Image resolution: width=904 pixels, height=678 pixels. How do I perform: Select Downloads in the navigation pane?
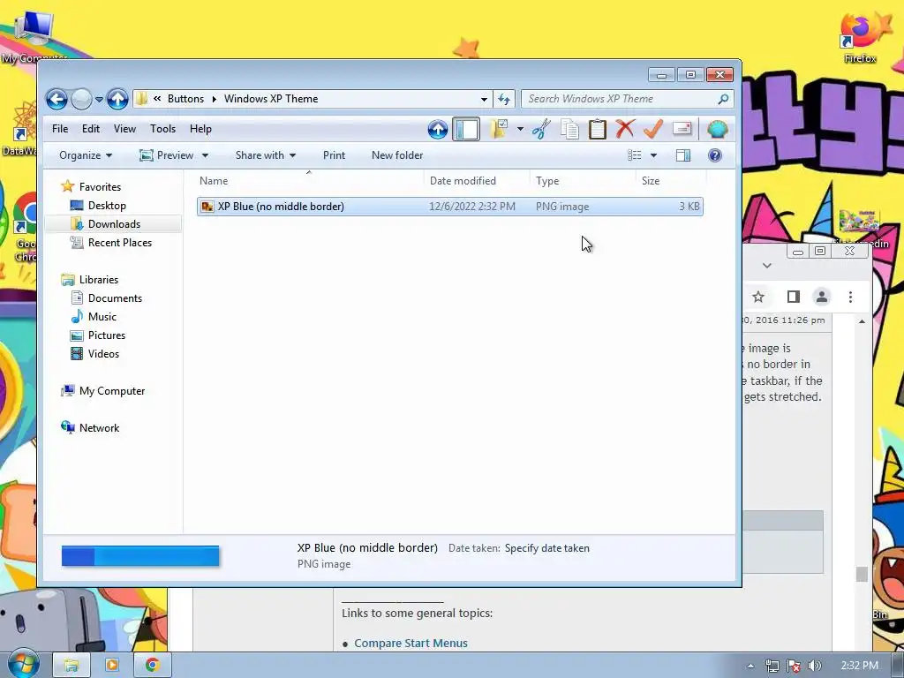(114, 223)
